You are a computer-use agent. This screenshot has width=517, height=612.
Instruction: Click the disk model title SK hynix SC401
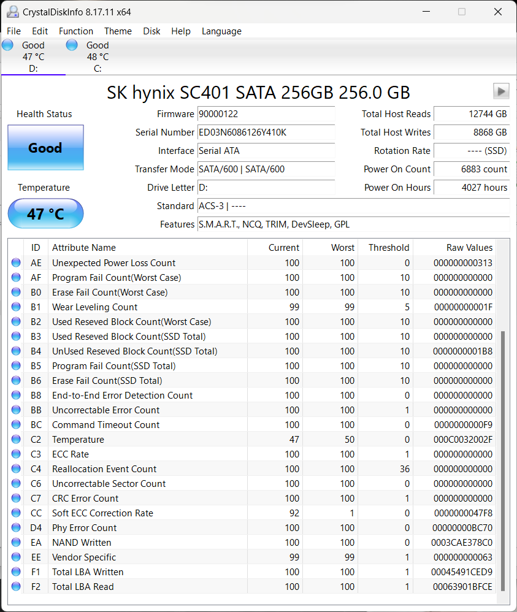259,93
